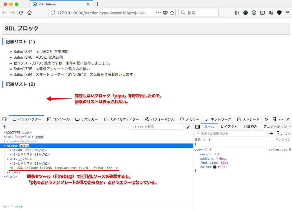
Task: Open styles.css:6 from the rules panel
Action: (280, 149)
